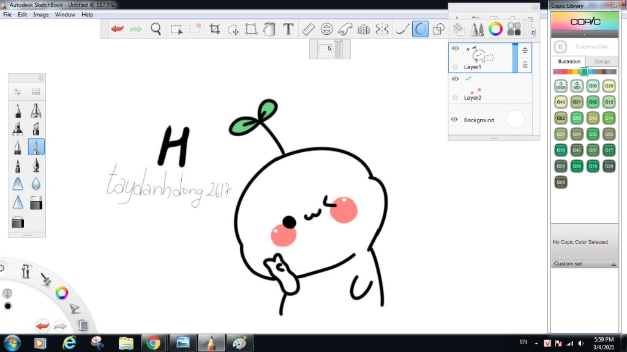Screen dimensions: 627x352
Task: Open the Image menu
Action: [41, 15]
